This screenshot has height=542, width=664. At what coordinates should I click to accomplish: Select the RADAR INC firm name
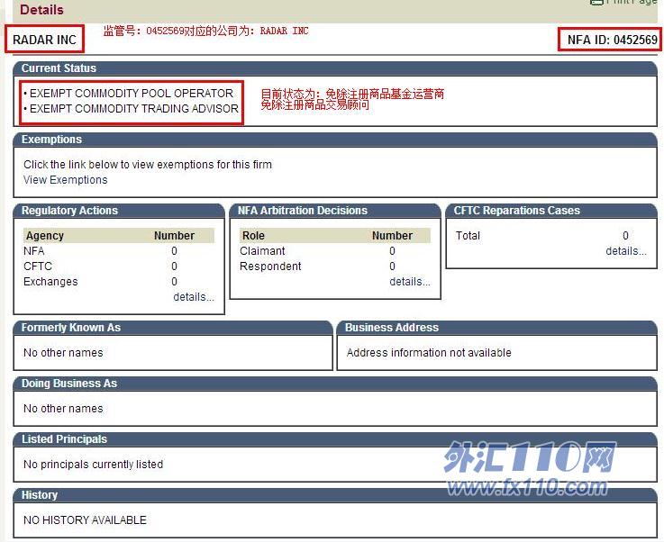[44, 40]
